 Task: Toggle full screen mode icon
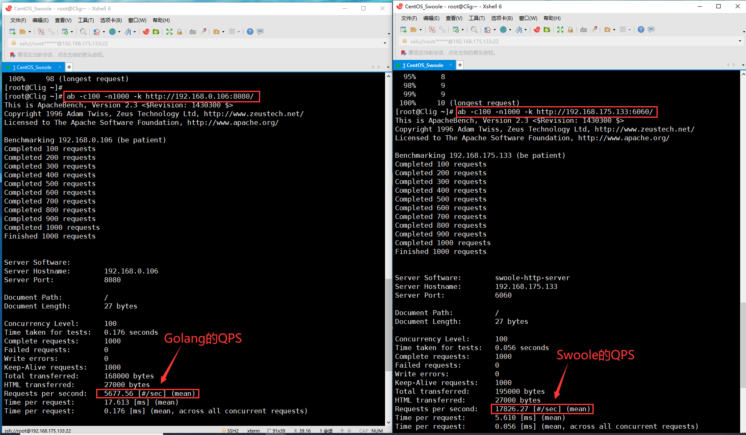[169, 32]
